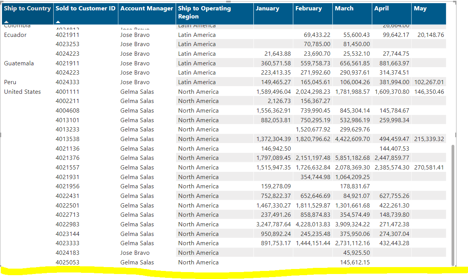The image size is (468, 279).
Task: Click customer ID 4023333
Action: pyautogui.click(x=68, y=243)
